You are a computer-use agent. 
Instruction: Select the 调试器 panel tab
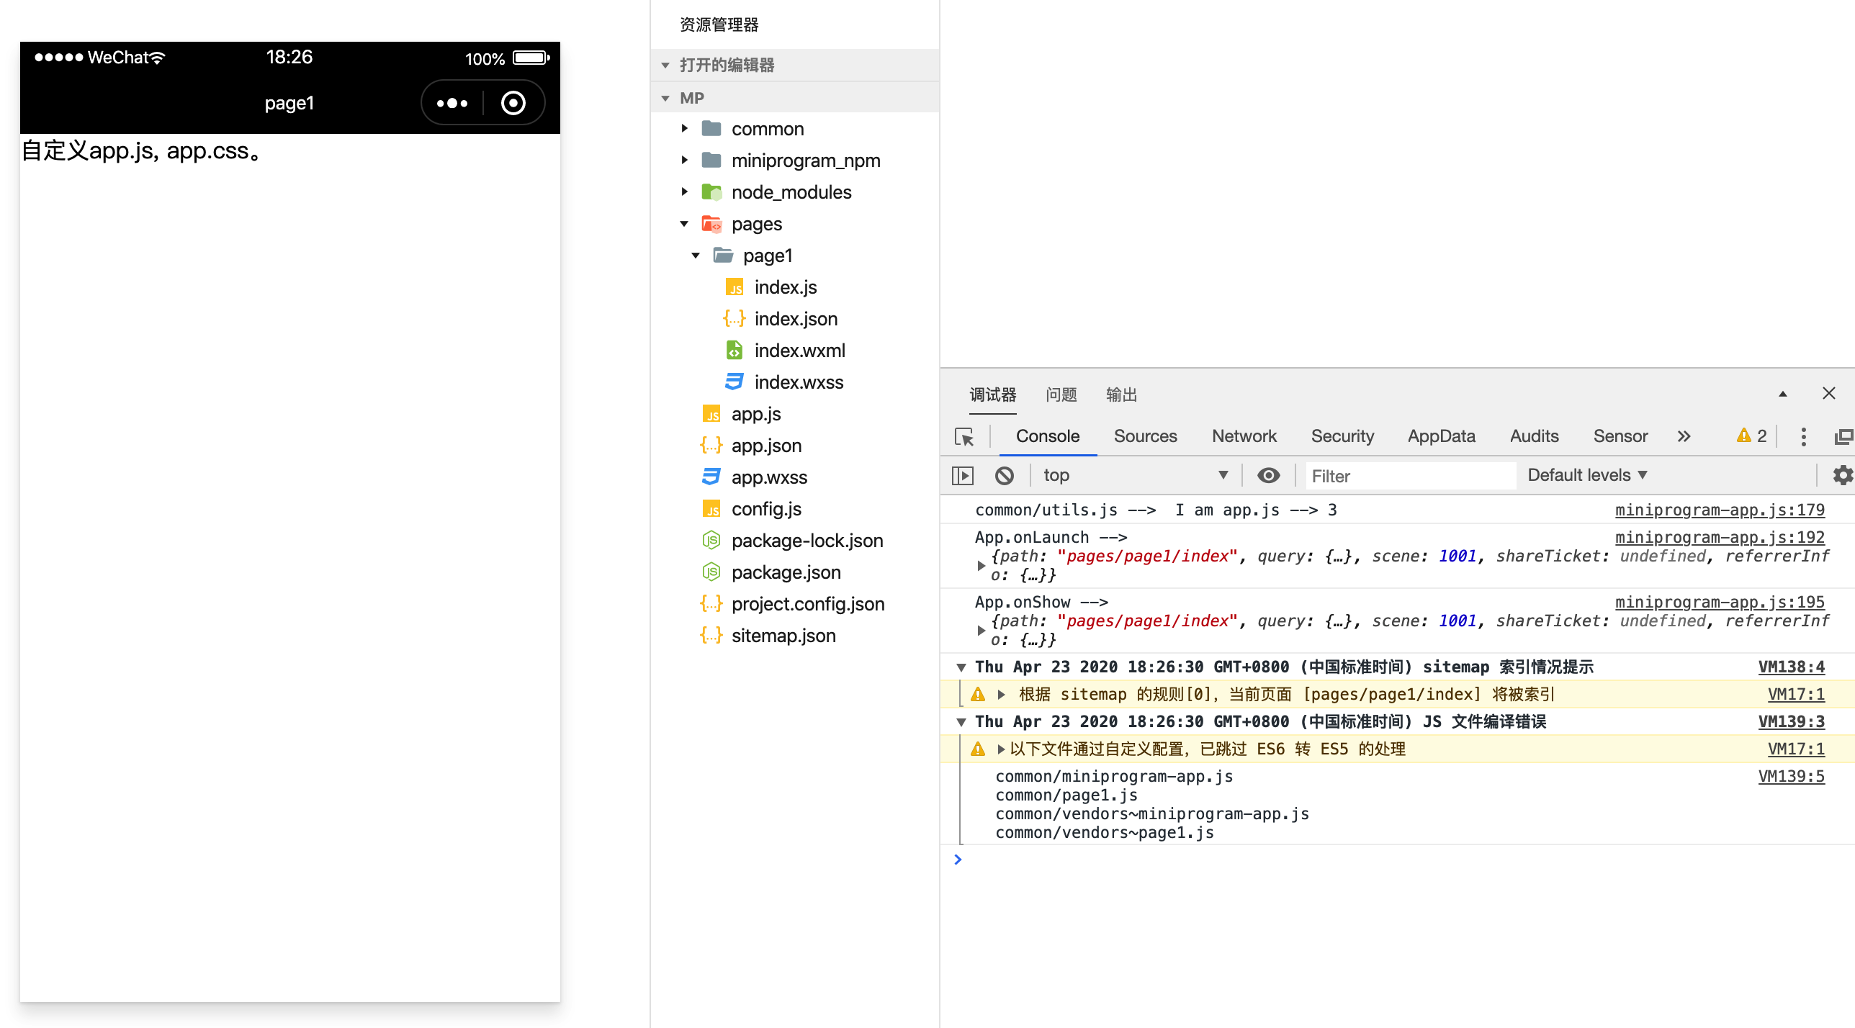pos(993,394)
